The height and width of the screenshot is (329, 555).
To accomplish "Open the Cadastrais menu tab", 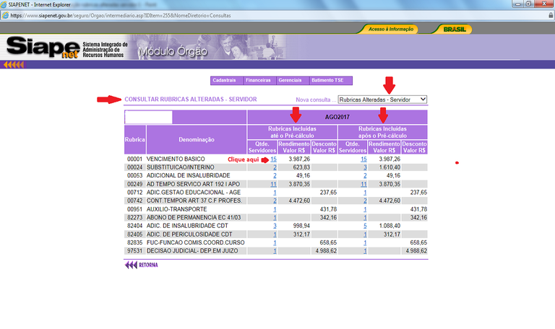I will click(x=226, y=80).
